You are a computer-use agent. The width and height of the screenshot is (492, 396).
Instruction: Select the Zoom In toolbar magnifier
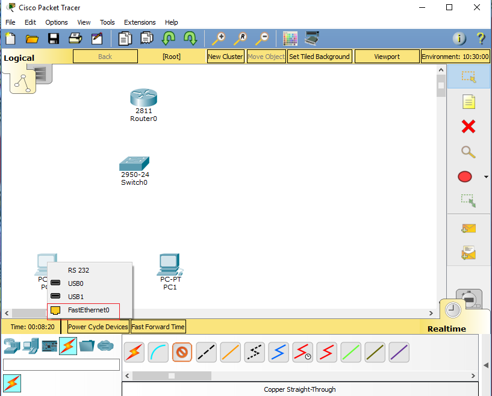coord(219,38)
